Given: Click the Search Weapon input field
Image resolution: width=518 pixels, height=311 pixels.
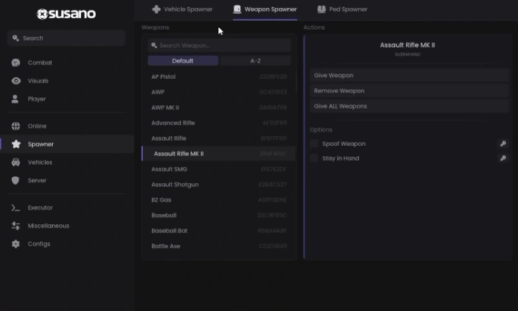Looking at the screenshot, I should [219, 46].
